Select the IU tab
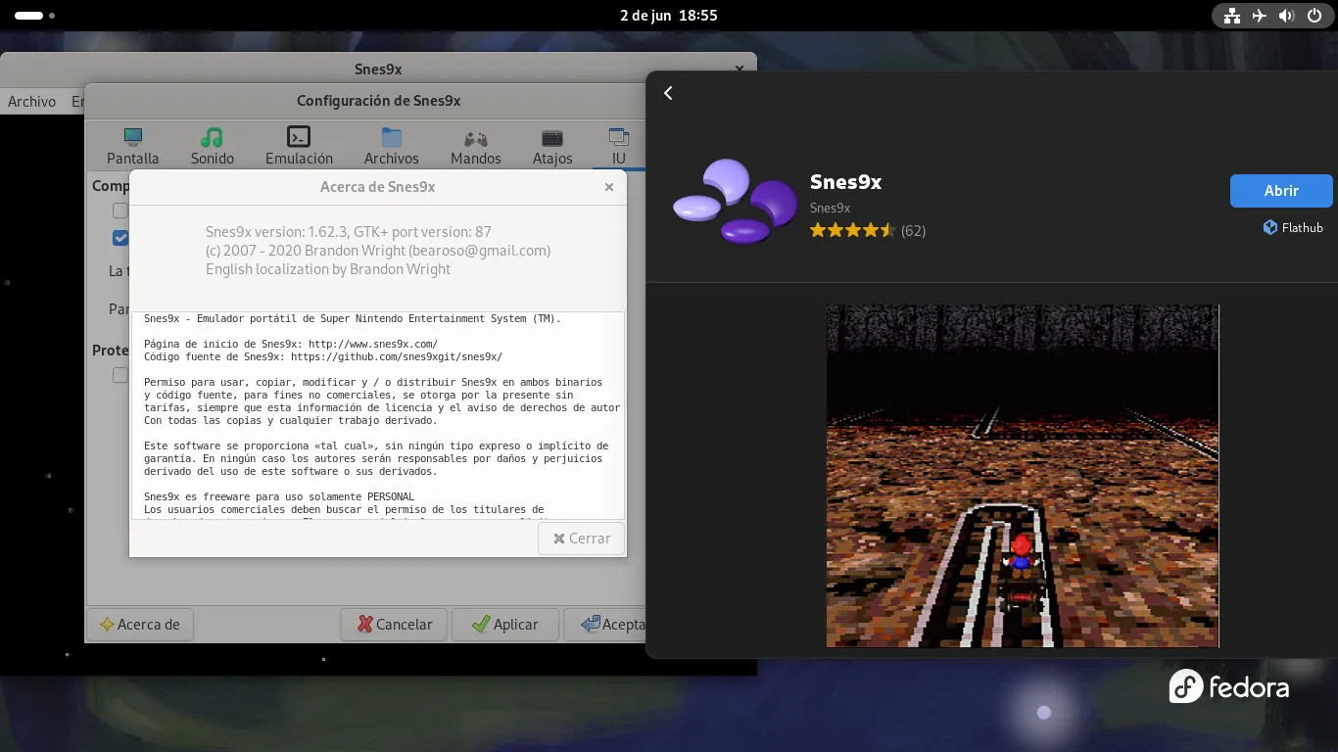The height and width of the screenshot is (752, 1338). pyautogui.click(x=618, y=147)
